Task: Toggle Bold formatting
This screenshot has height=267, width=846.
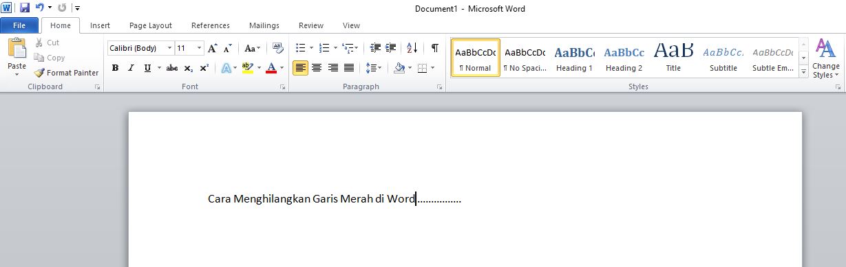Action: coord(115,68)
